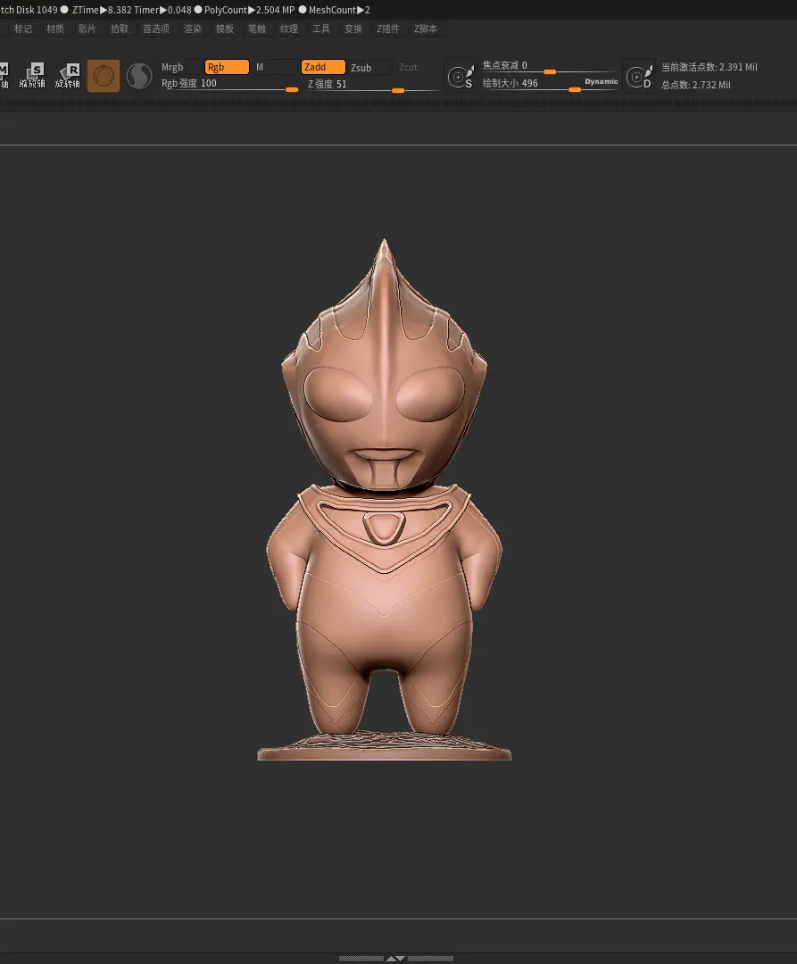Select the 旋转轴 (Rotate) transform icon

tap(68, 76)
